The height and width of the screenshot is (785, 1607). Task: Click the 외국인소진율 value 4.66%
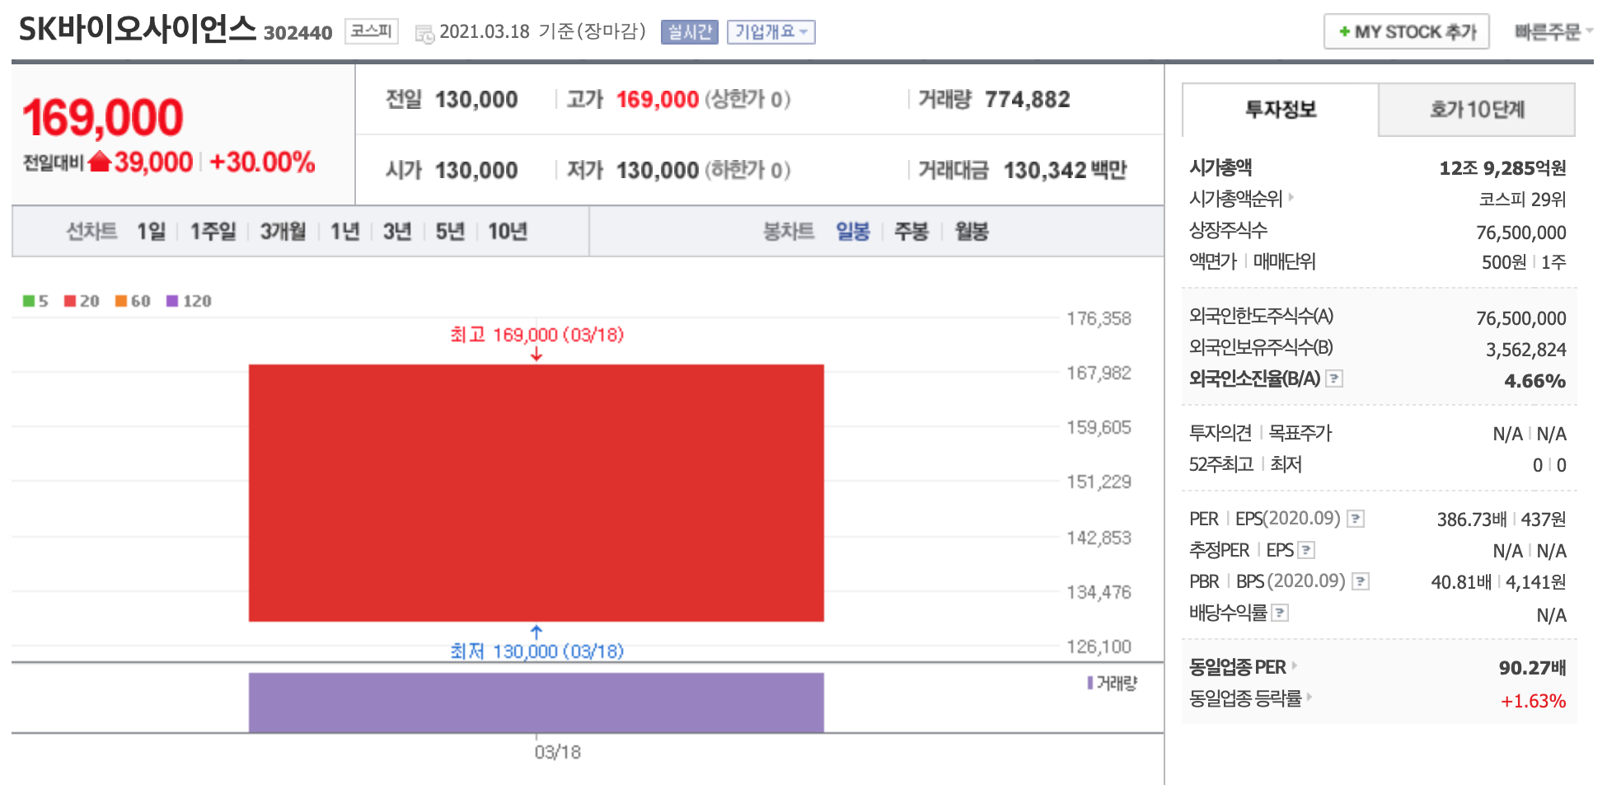tap(1534, 381)
